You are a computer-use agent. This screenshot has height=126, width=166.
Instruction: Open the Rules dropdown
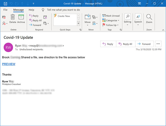(95, 17)
